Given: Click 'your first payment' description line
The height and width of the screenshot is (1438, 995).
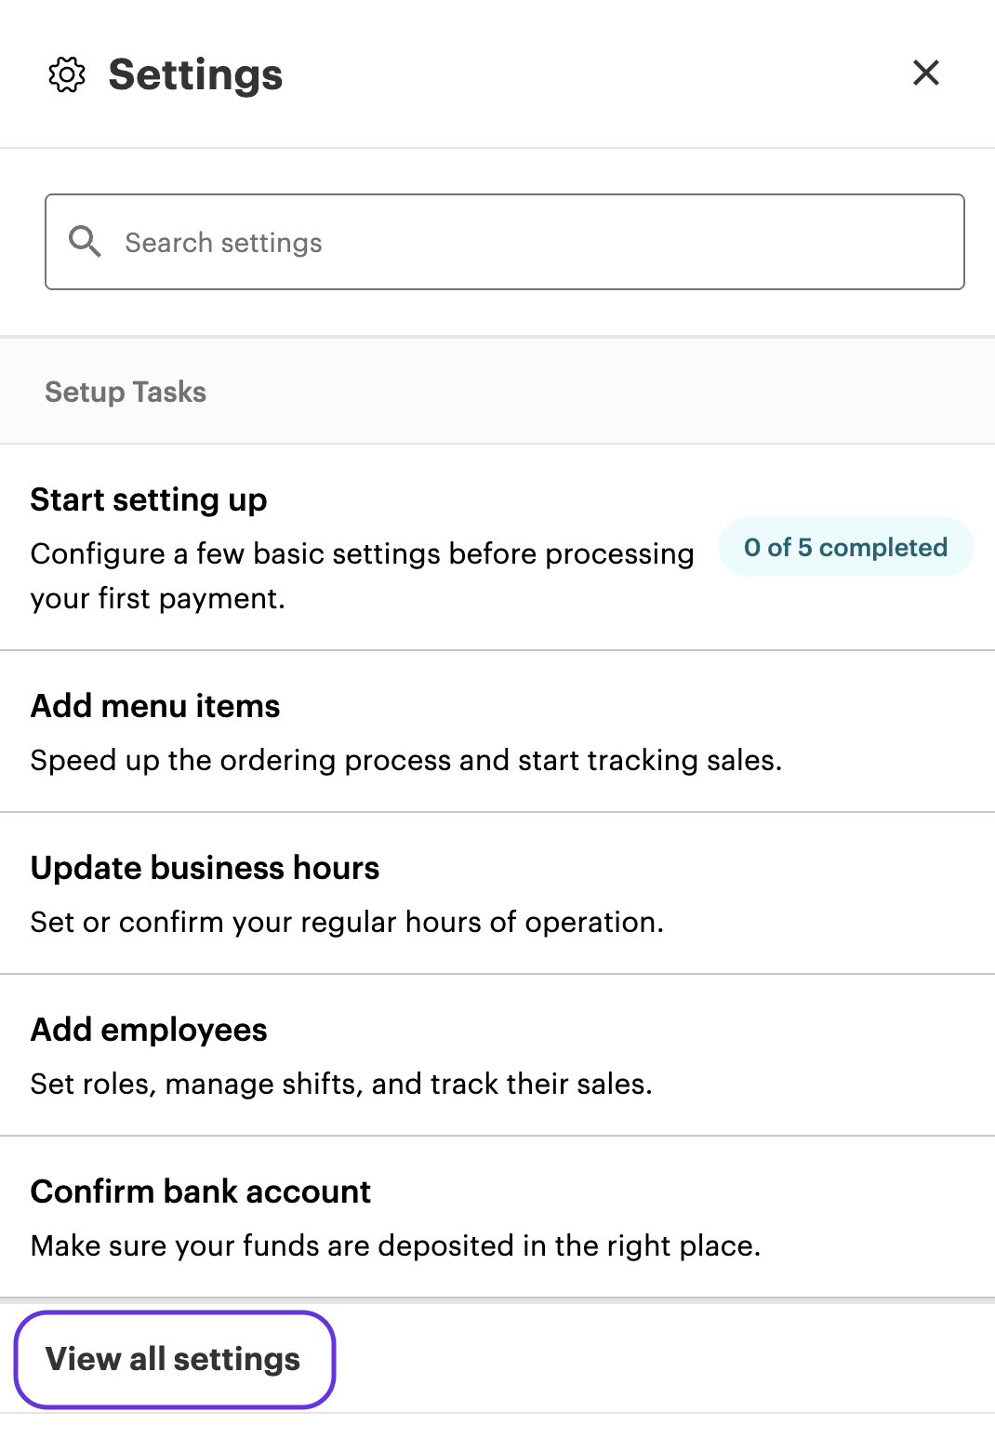Looking at the screenshot, I should click(x=157, y=598).
